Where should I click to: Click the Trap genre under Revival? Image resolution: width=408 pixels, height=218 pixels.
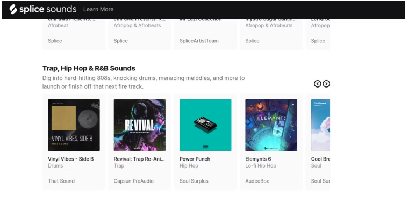(119, 166)
